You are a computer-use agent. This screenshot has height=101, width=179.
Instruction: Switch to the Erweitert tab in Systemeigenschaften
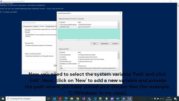coord(42,26)
